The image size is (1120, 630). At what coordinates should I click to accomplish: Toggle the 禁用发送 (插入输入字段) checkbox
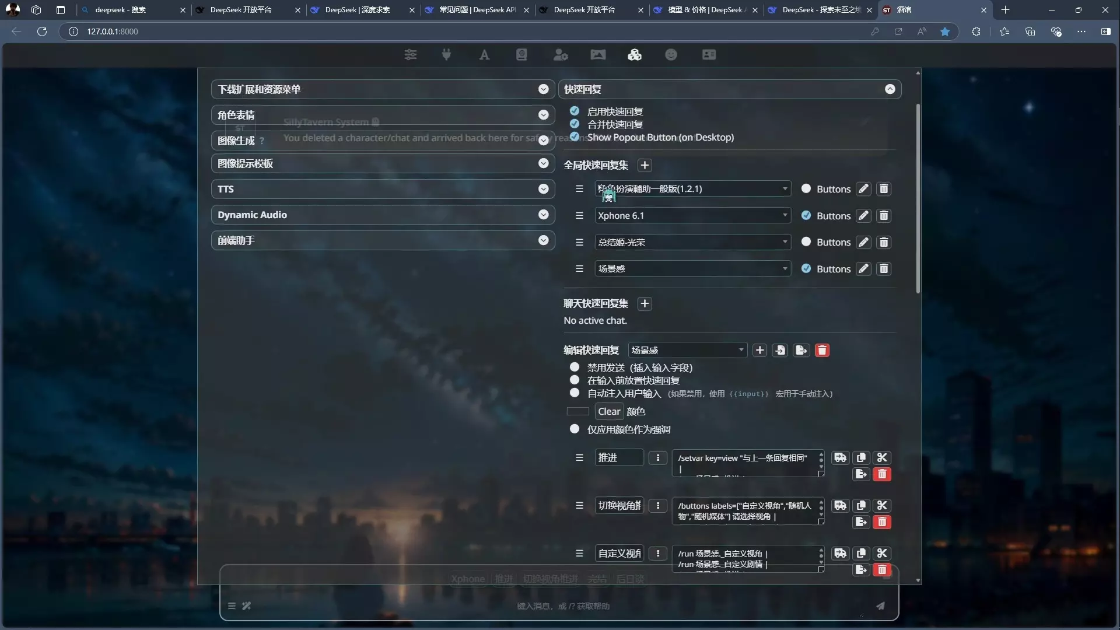pos(575,367)
